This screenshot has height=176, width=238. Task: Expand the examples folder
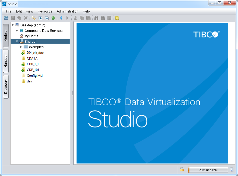pos(21,47)
